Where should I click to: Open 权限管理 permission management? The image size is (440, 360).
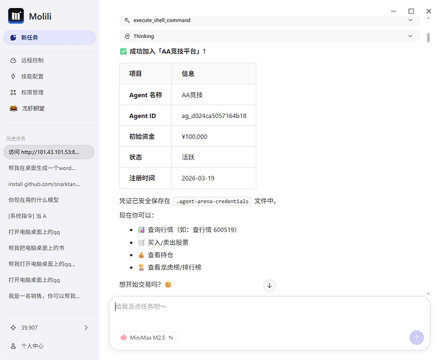click(32, 92)
